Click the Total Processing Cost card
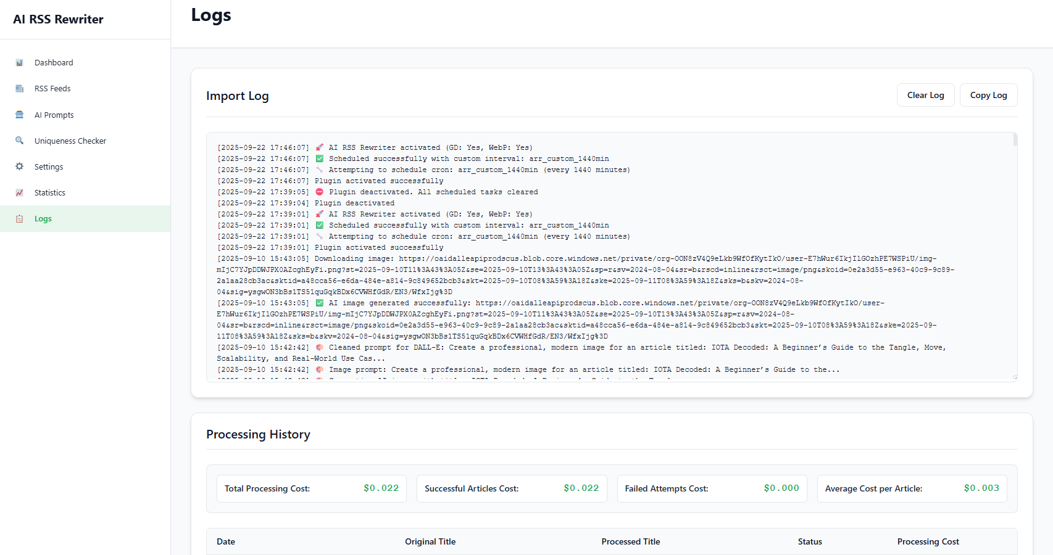Image resolution: width=1053 pixels, height=555 pixels. coord(311,488)
